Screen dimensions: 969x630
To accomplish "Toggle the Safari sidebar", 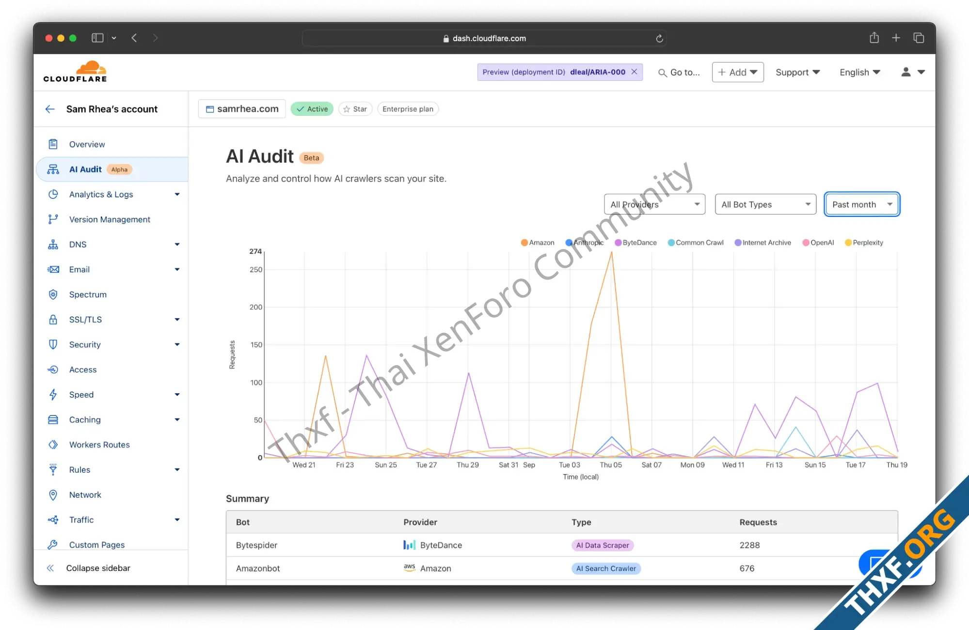I will [97, 38].
